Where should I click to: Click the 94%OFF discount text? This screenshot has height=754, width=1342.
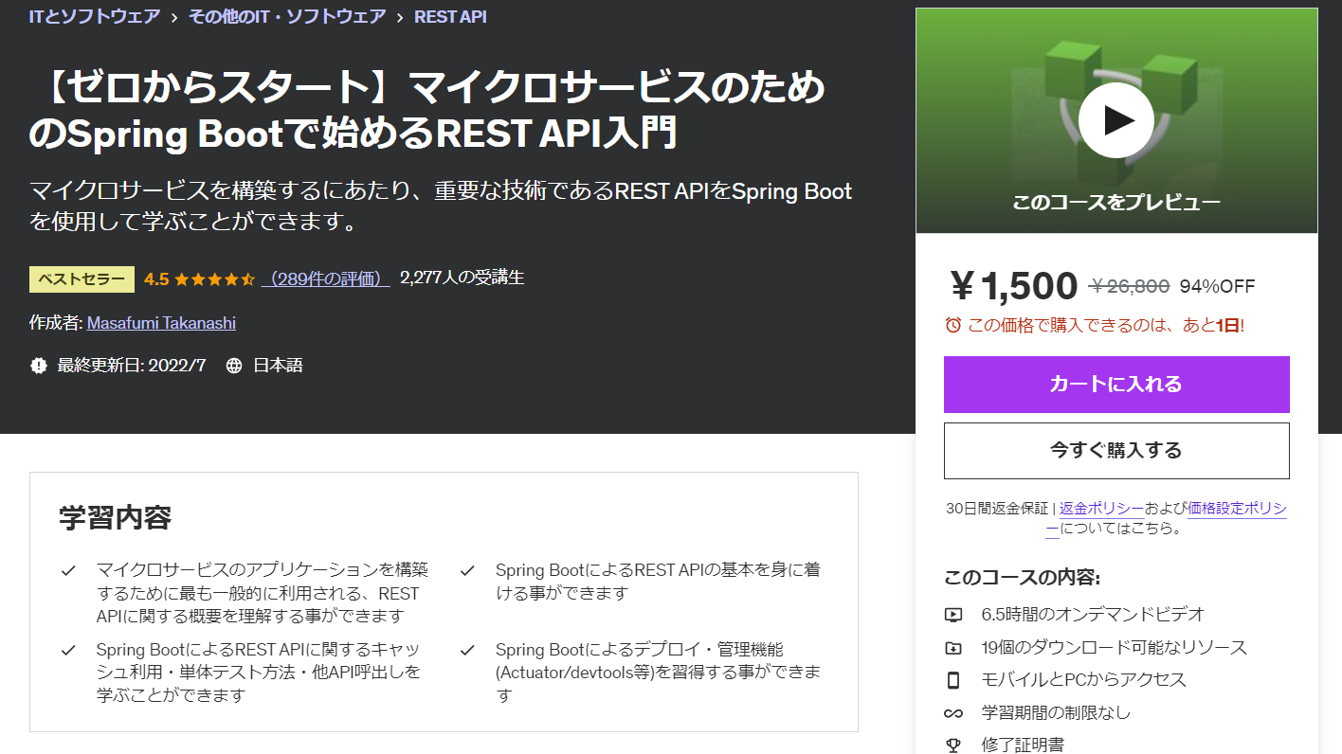click(1218, 286)
